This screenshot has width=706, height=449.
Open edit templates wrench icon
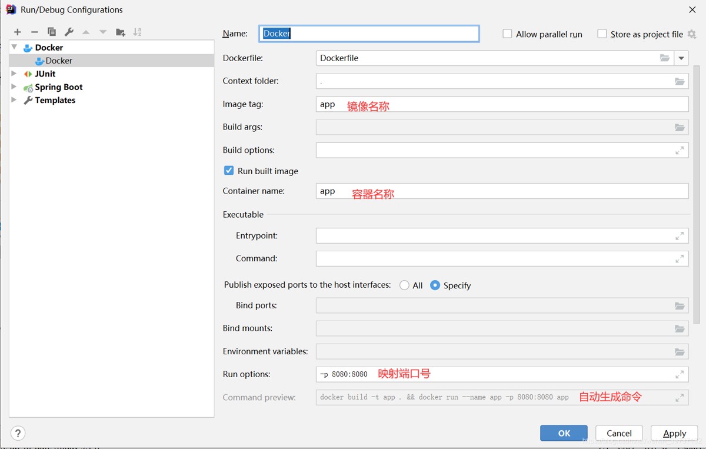pos(69,32)
